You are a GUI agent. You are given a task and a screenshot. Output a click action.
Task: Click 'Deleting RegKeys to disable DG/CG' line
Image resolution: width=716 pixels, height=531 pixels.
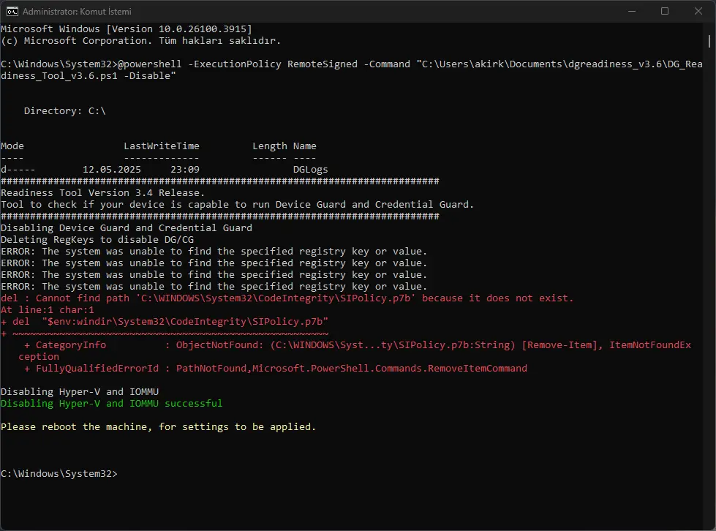point(97,240)
